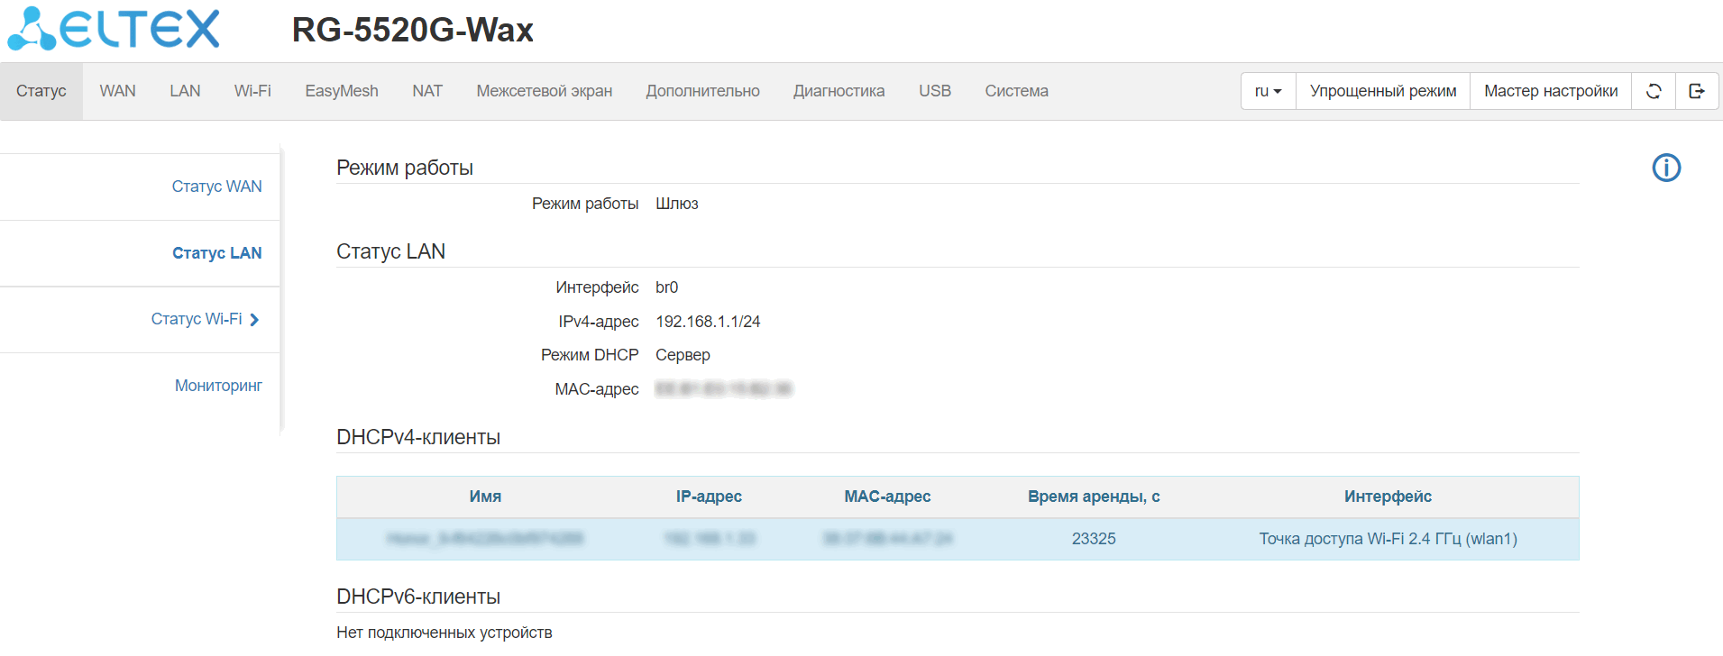Open Статус WAN in the sidebar
Screen dimensions: 1723x656
216,187
